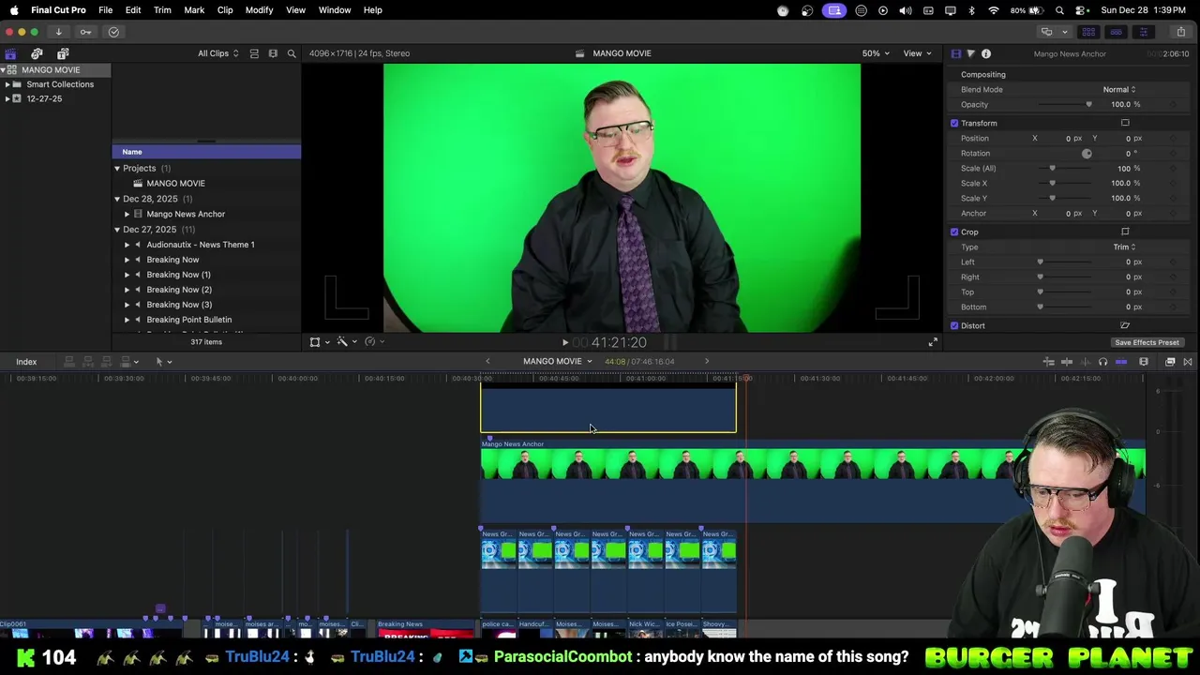Uncheck the Distort checkbox

tap(954, 326)
